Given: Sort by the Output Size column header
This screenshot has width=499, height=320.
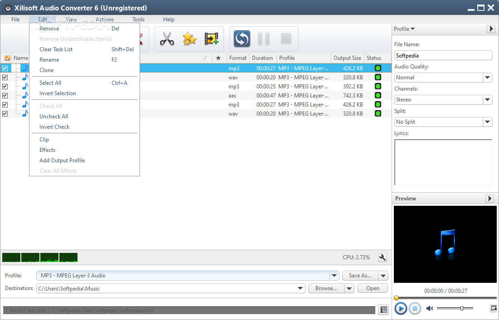Looking at the screenshot, I should click(x=347, y=58).
